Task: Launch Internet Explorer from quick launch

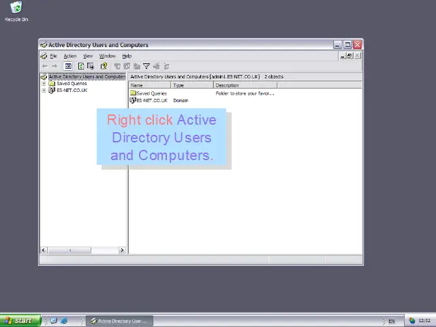Action: tap(64, 321)
